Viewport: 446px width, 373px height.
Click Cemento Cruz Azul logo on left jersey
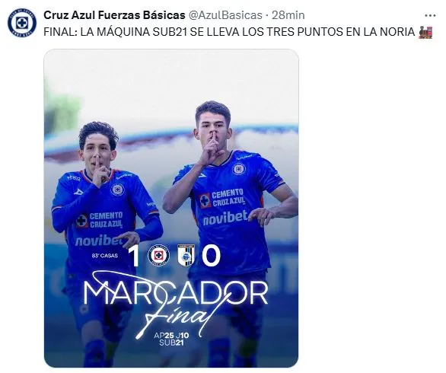[x=99, y=220]
